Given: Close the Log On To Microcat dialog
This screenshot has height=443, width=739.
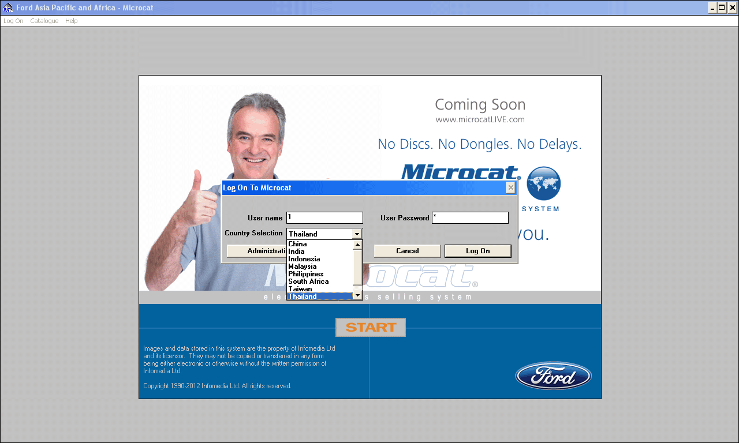Looking at the screenshot, I should (510, 187).
